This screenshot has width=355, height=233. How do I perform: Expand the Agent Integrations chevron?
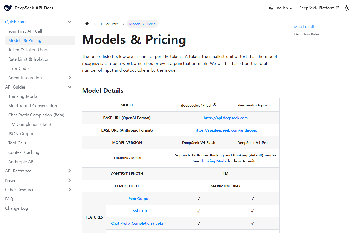pyautogui.click(x=70, y=78)
